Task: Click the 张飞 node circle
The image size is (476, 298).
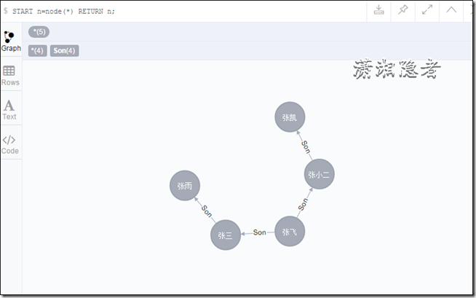Action: pyautogui.click(x=290, y=232)
